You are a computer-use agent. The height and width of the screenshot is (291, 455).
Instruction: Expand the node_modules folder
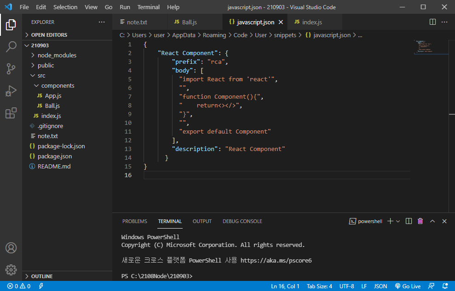(67, 55)
